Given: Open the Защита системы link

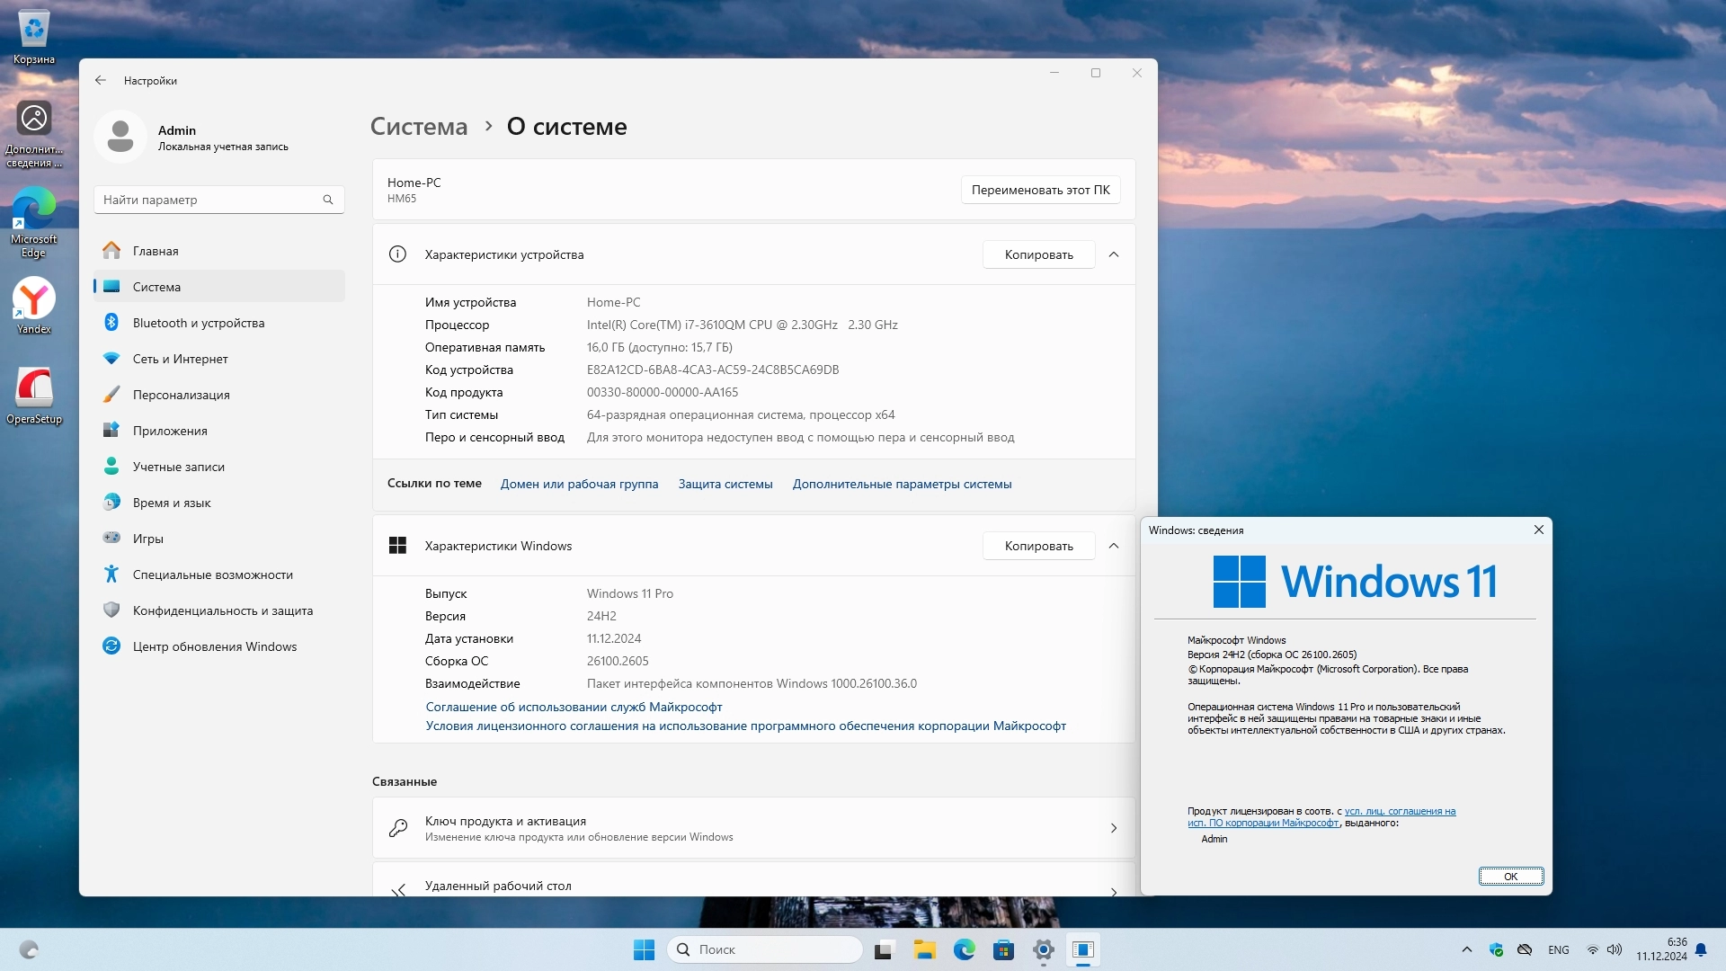Looking at the screenshot, I should (725, 484).
